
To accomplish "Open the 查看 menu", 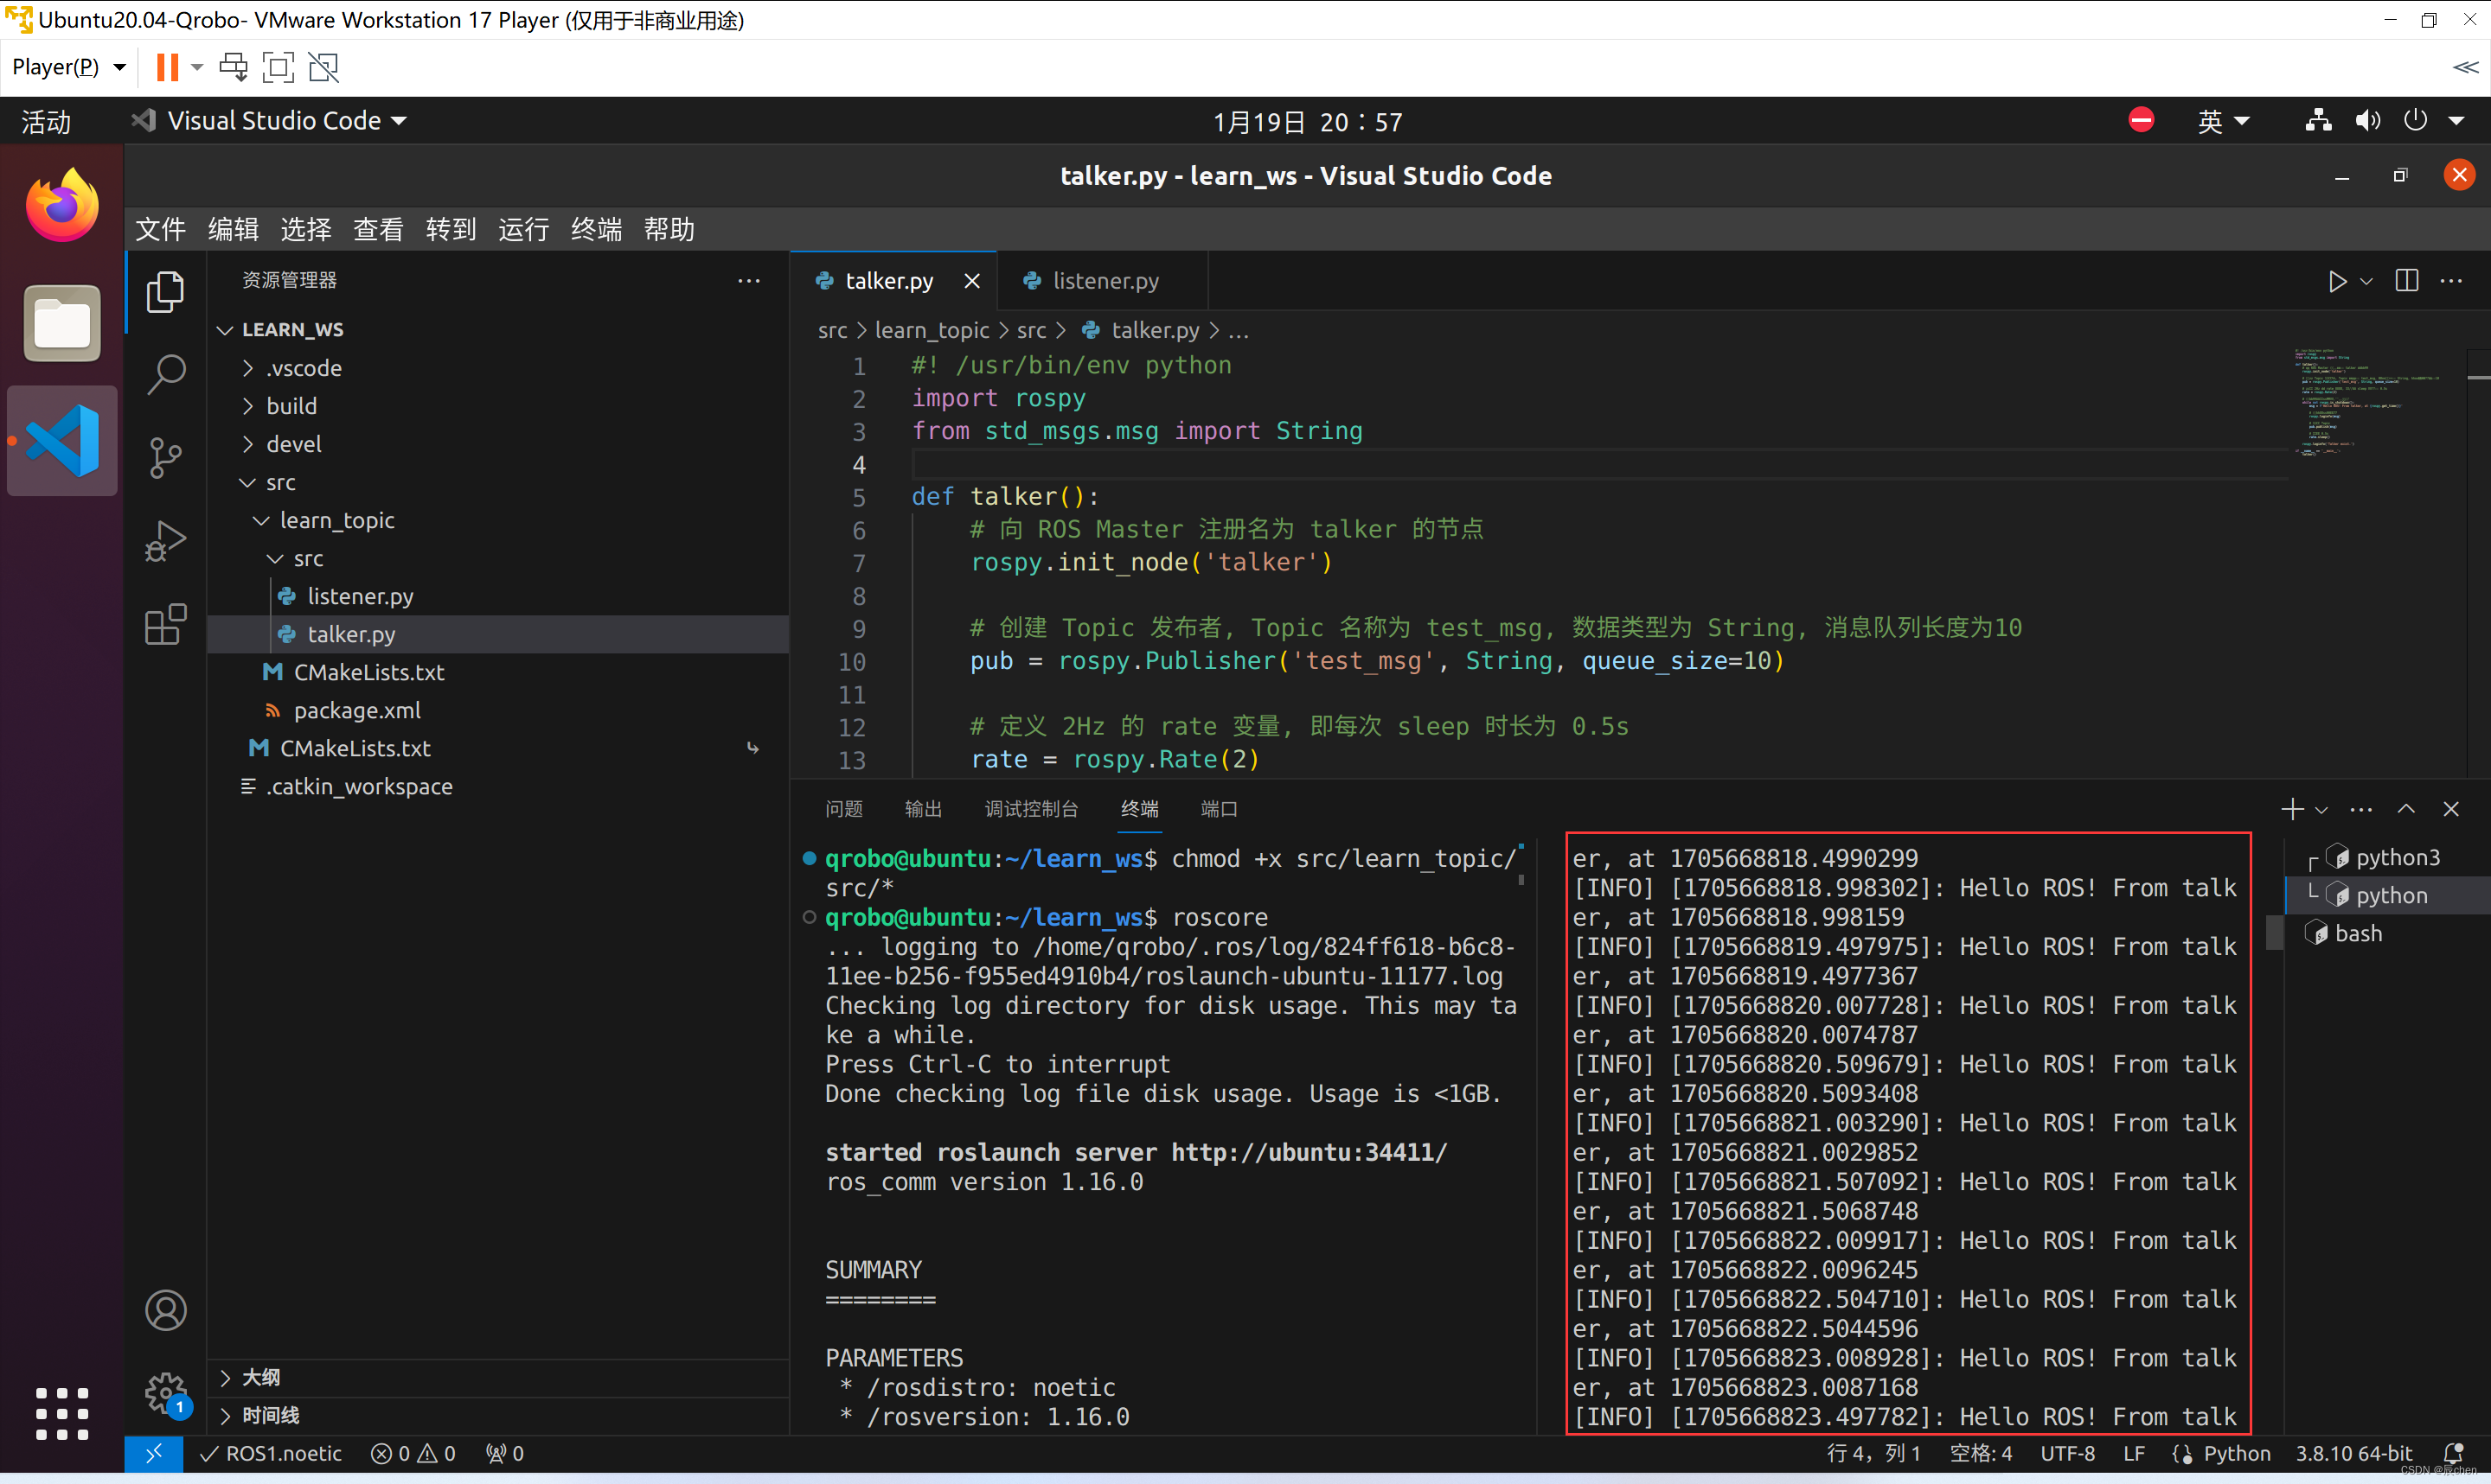I will 378,229.
